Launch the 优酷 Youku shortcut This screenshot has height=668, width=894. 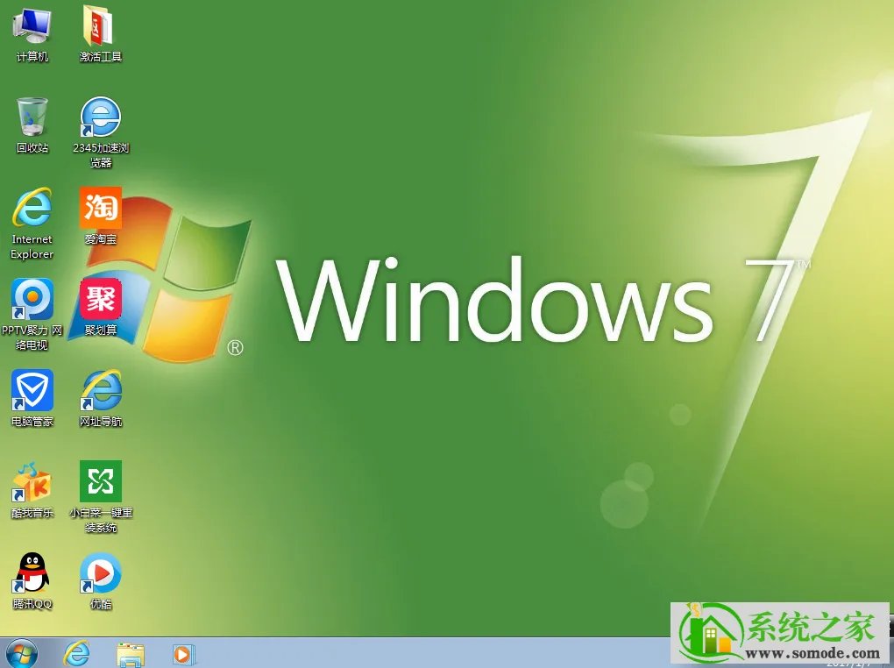click(x=101, y=573)
